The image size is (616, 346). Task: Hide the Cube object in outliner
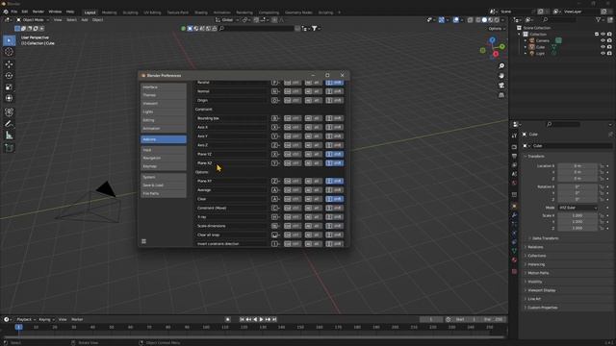(x=603, y=47)
